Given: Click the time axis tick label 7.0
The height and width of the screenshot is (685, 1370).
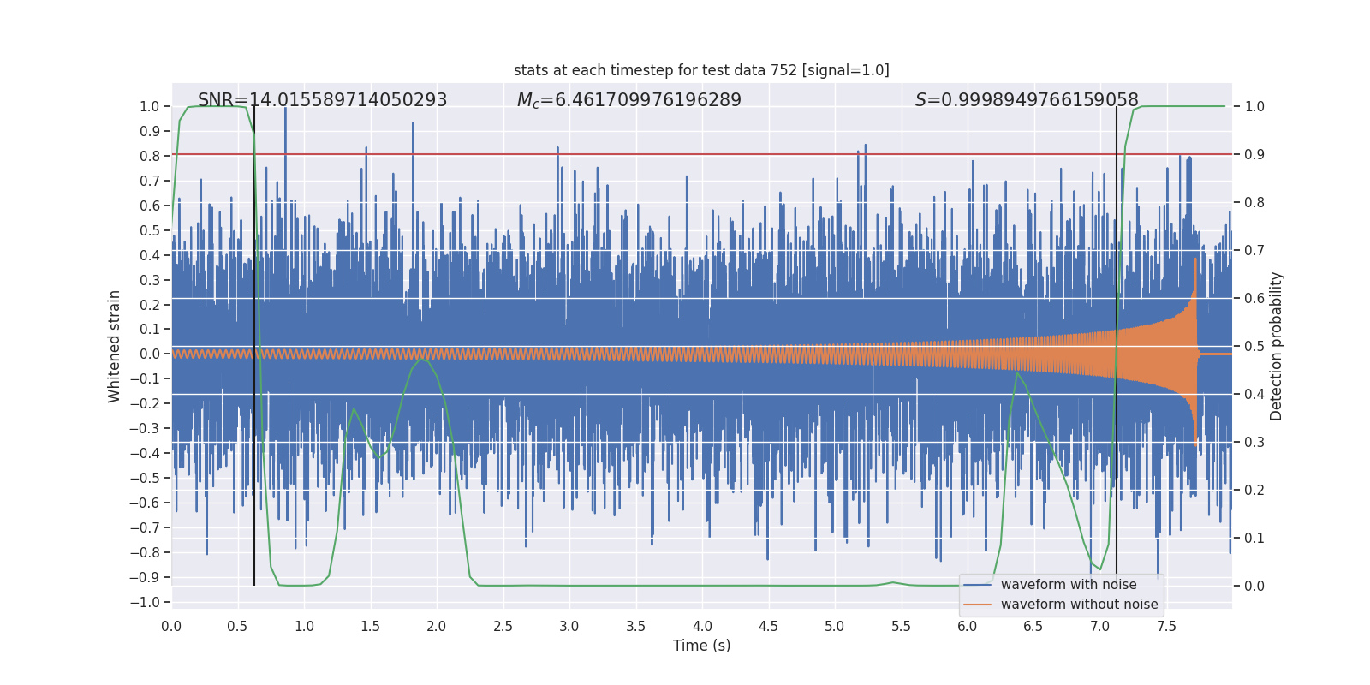Looking at the screenshot, I should (x=1100, y=627).
